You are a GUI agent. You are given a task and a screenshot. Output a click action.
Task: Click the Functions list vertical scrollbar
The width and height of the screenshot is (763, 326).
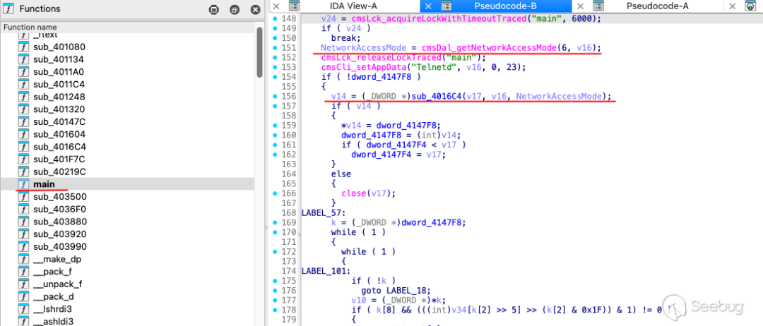[260, 52]
